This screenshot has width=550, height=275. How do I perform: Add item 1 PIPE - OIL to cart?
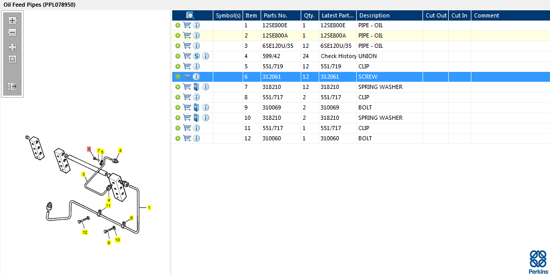187,25
